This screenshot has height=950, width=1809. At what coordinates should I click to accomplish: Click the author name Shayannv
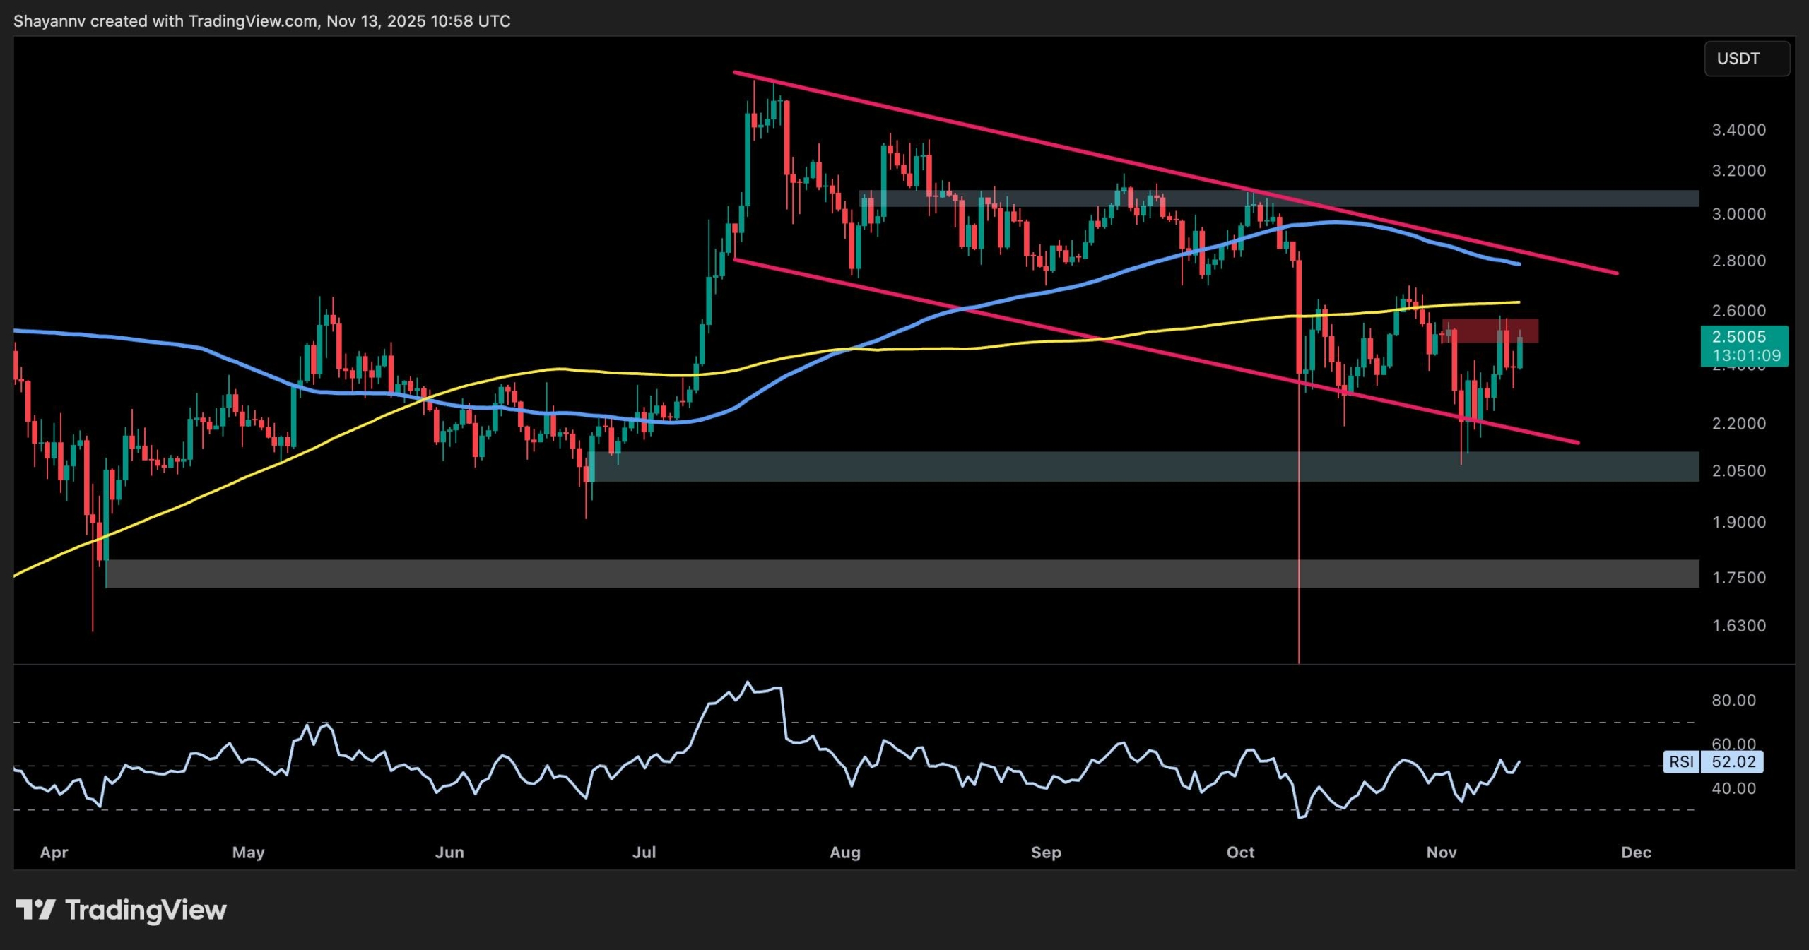pos(49,20)
